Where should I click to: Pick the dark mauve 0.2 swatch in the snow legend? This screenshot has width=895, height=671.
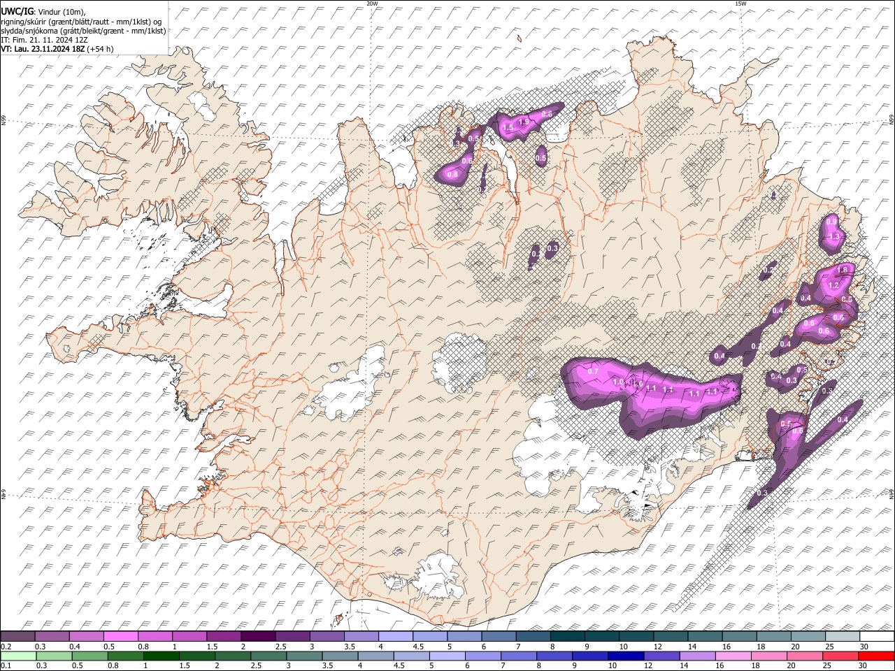[x=17, y=636]
